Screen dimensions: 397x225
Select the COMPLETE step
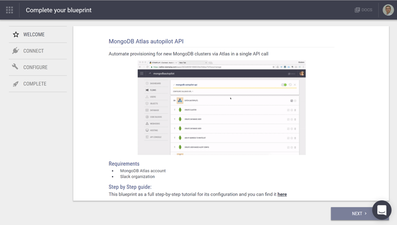coord(38,84)
